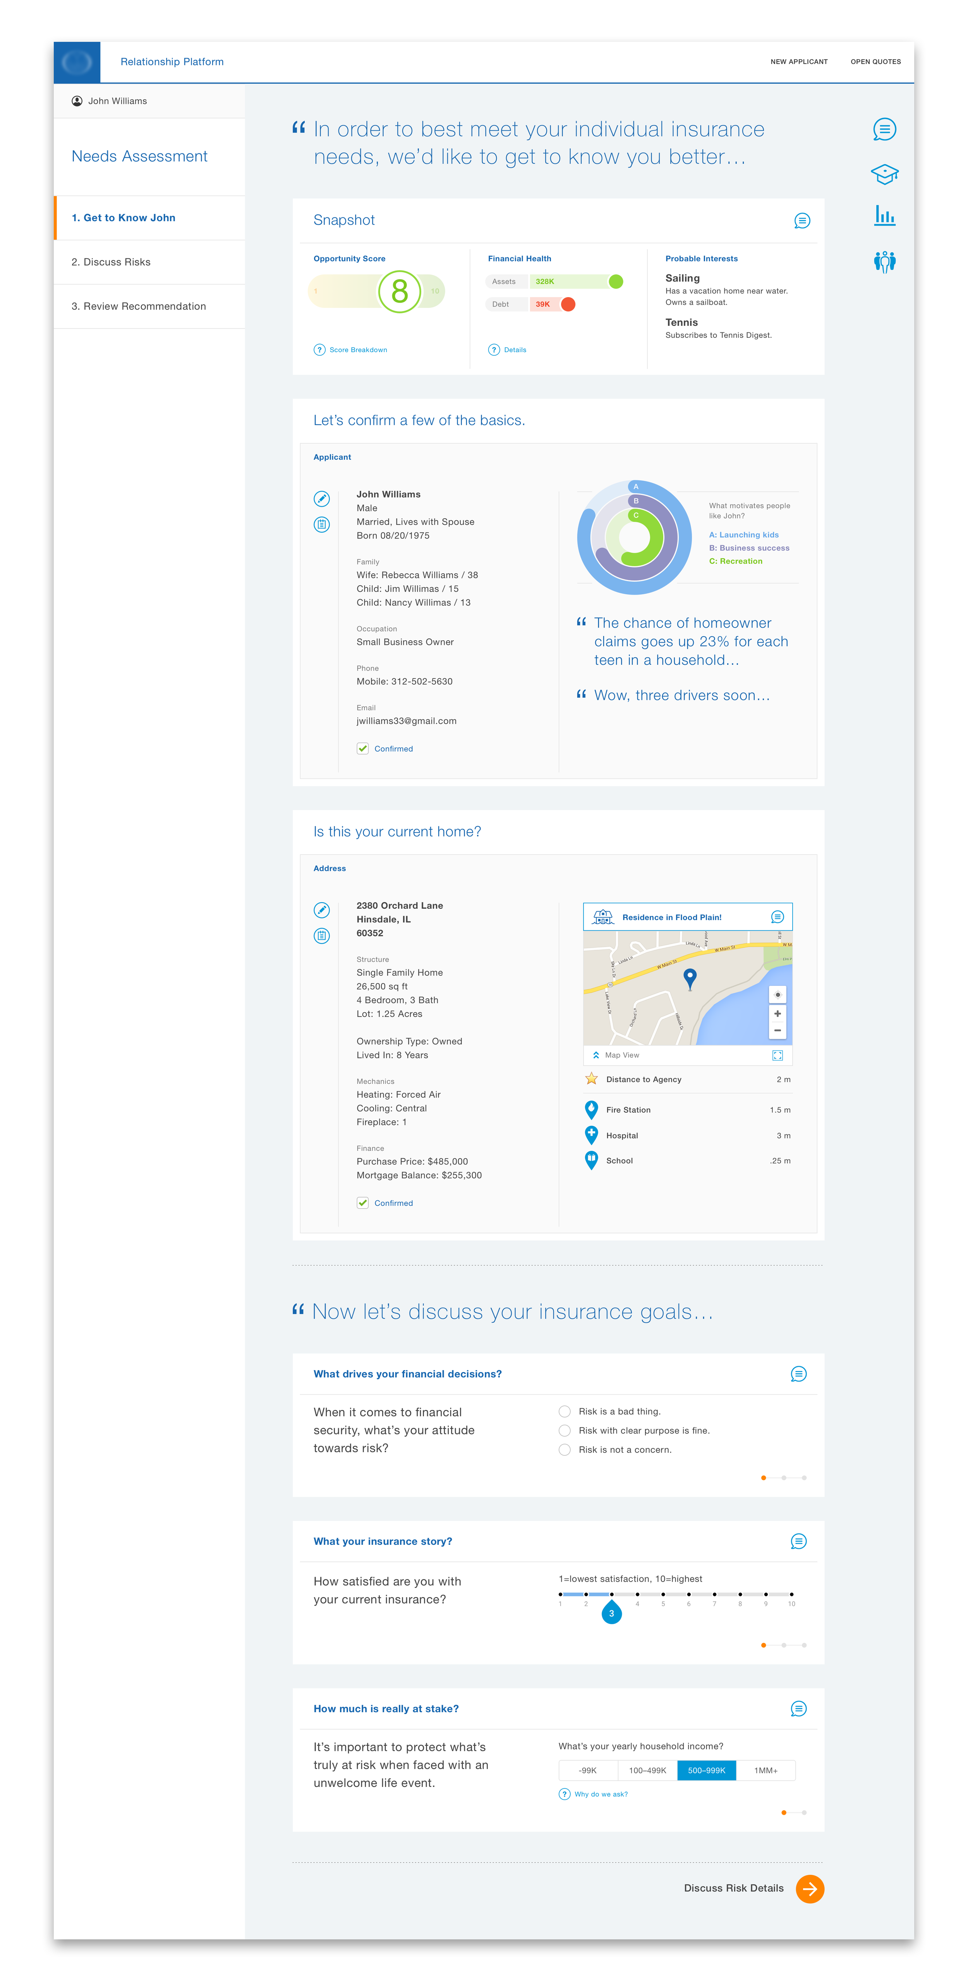968x1986 pixels.
Task: Click the Hospital pin icon
Action: tap(591, 1135)
